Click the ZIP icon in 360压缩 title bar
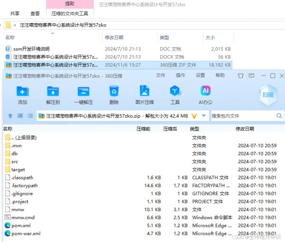Screen dimensions: 285x242 pyautogui.click(x=9, y=76)
